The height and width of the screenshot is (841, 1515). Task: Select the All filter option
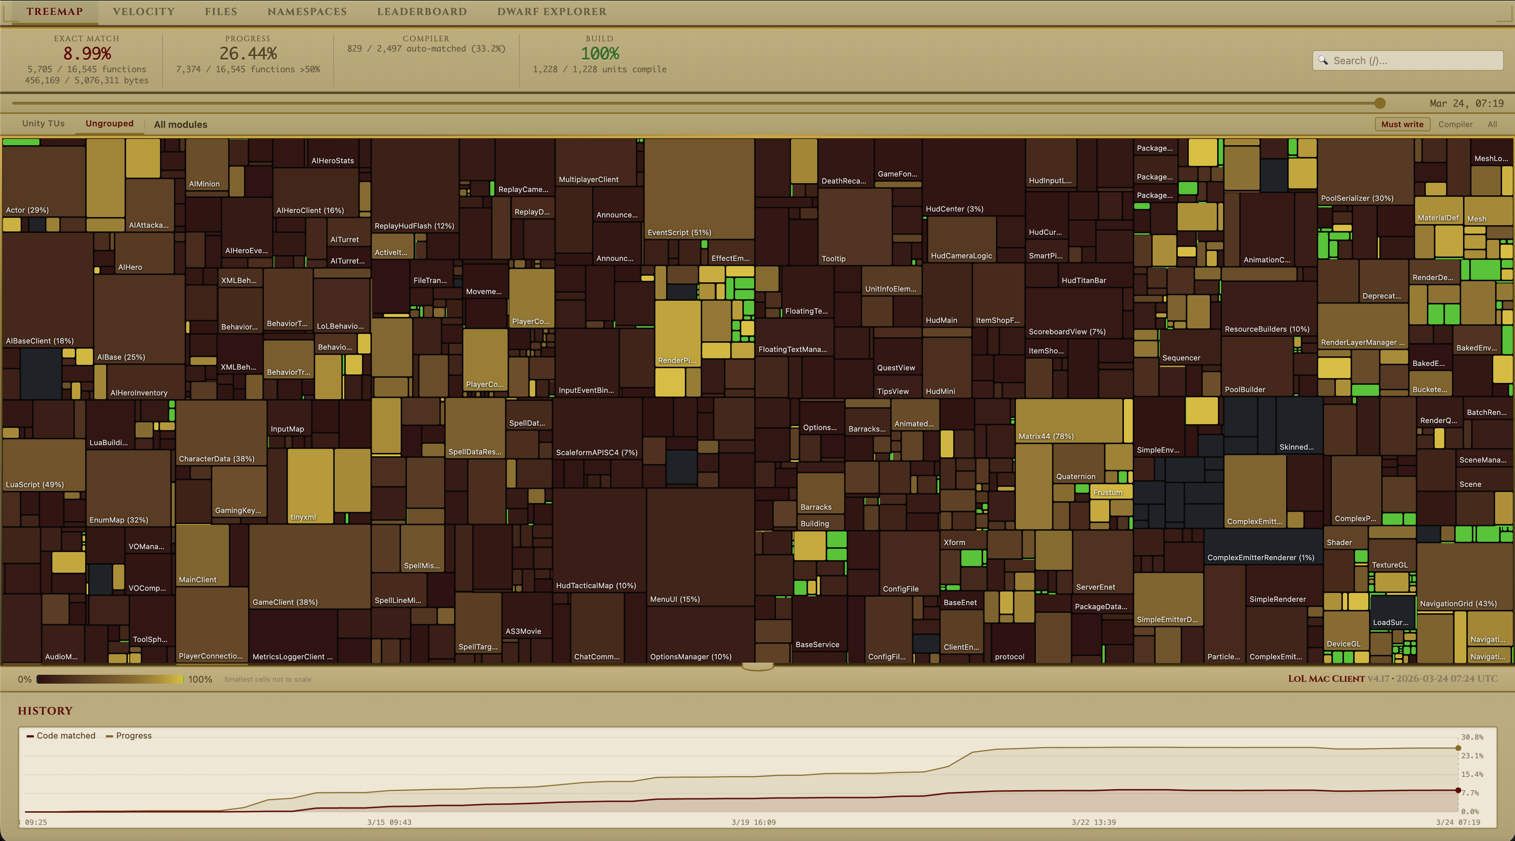(x=1492, y=124)
